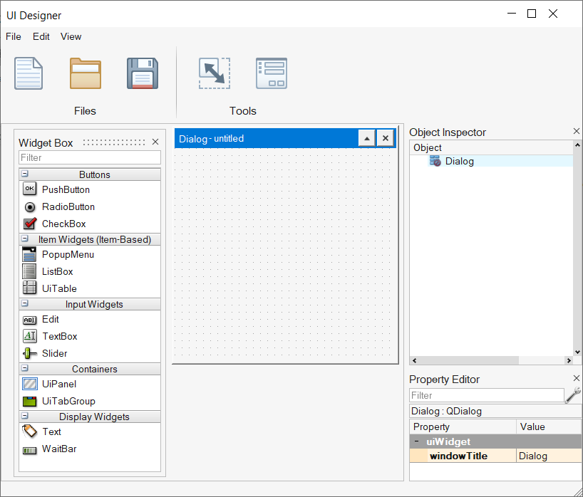Select the WaitBar widget
The image size is (583, 497).
pos(59,449)
